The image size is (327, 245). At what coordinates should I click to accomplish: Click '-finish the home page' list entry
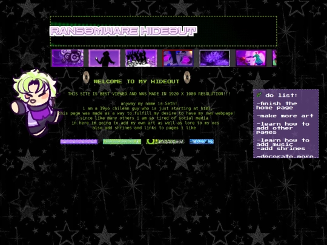click(277, 106)
